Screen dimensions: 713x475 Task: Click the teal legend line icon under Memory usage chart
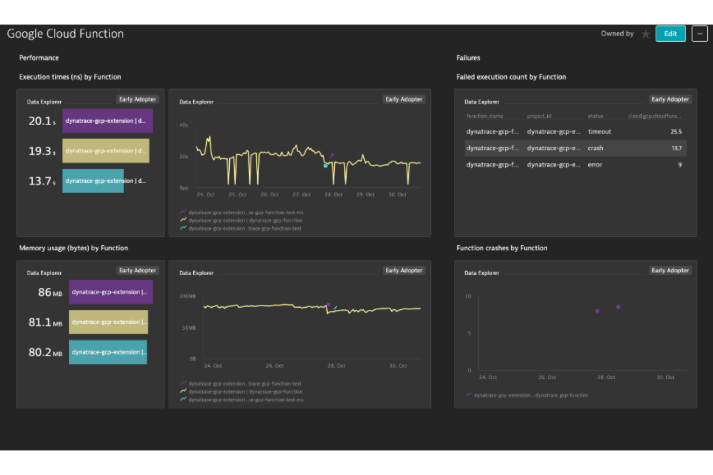click(x=183, y=399)
